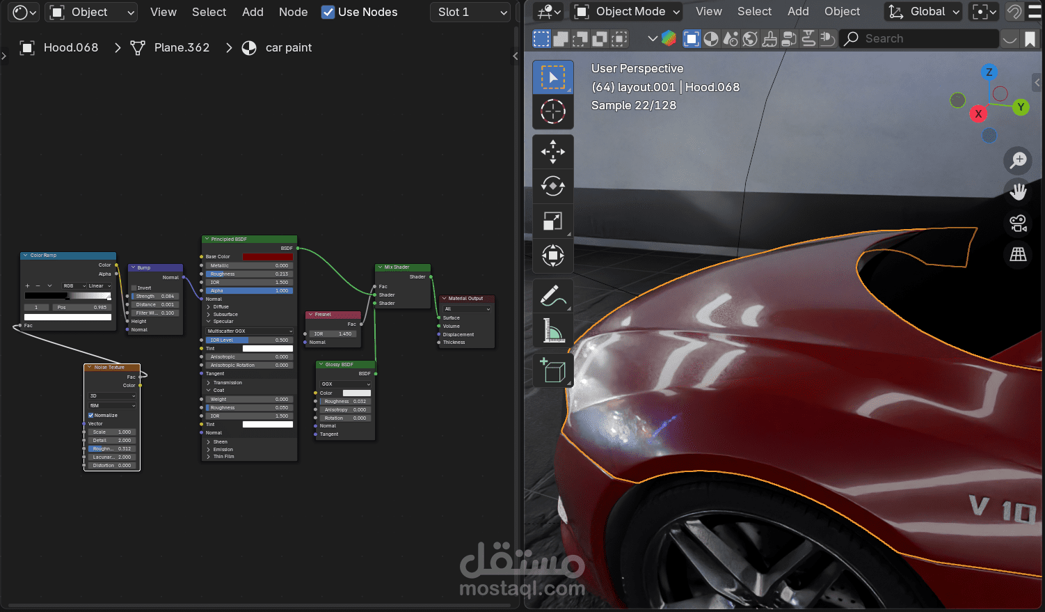Activate the 3D Cursor tool

553,111
